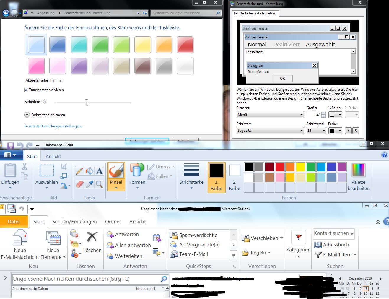
Task: Open the font Farbe black color dropdown
Action: click(335, 131)
